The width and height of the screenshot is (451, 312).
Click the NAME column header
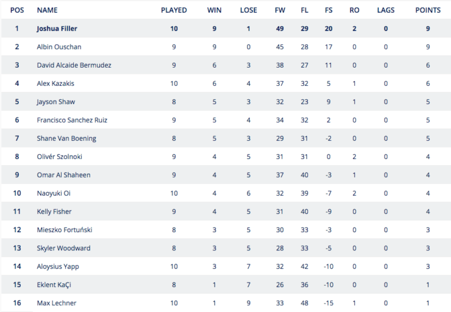[x=47, y=10]
